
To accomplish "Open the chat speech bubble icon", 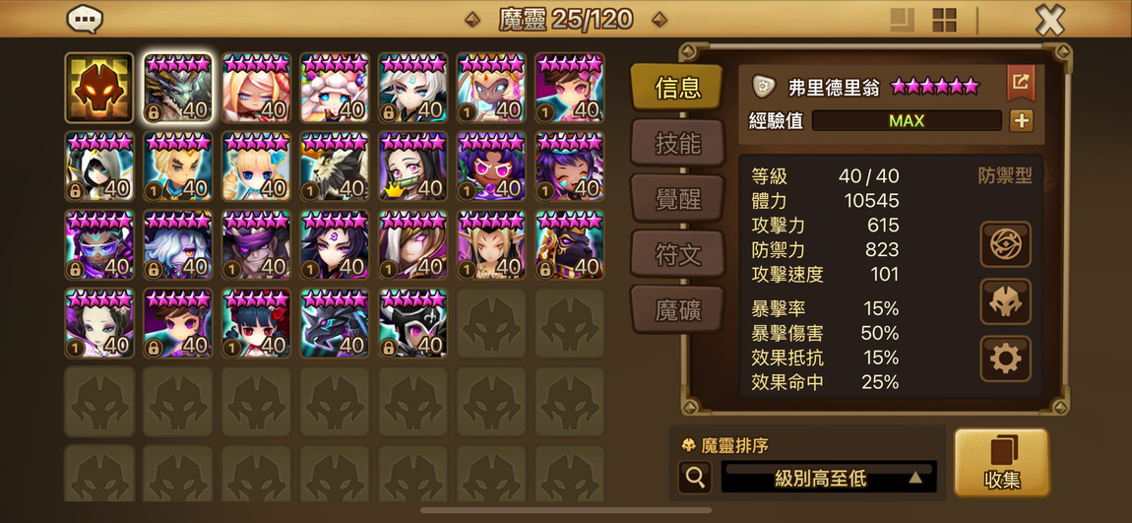I will coord(85,20).
